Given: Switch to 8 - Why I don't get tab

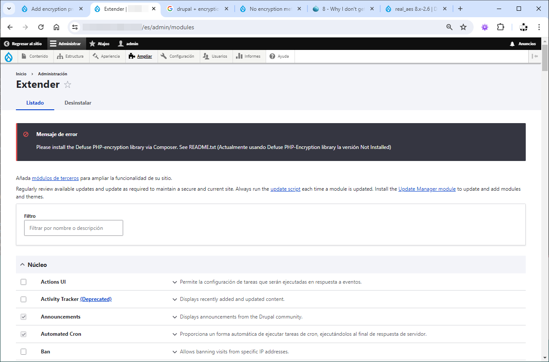Looking at the screenshot, I should click(x=344, y=9).
